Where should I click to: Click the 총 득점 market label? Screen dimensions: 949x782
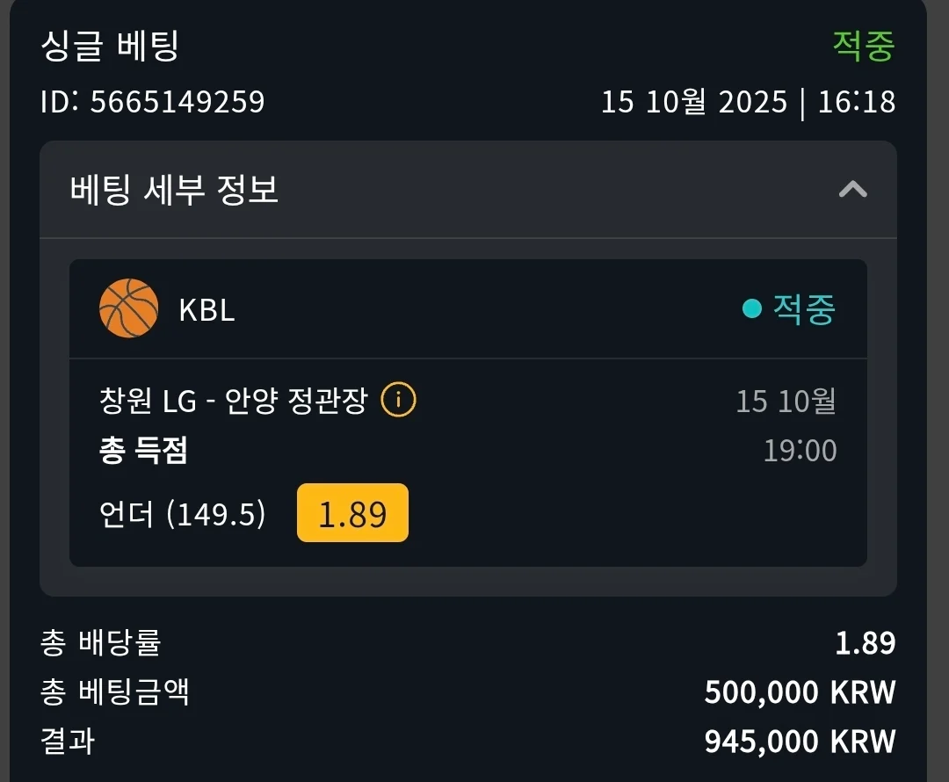tap(144, 451)
